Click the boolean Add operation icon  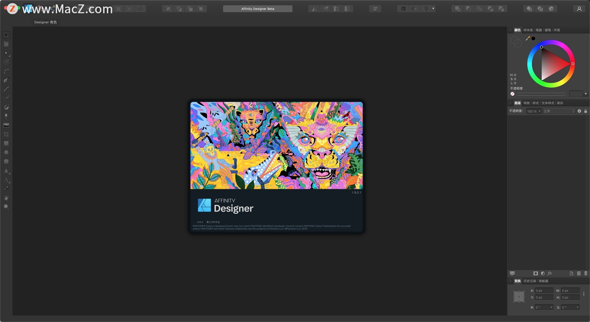click(457, 9)
